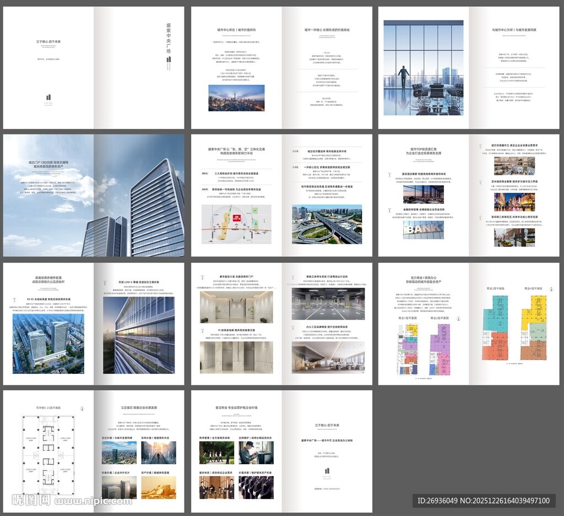
Task: Select the elevator hall photo
Action: [x=236, y=357]
